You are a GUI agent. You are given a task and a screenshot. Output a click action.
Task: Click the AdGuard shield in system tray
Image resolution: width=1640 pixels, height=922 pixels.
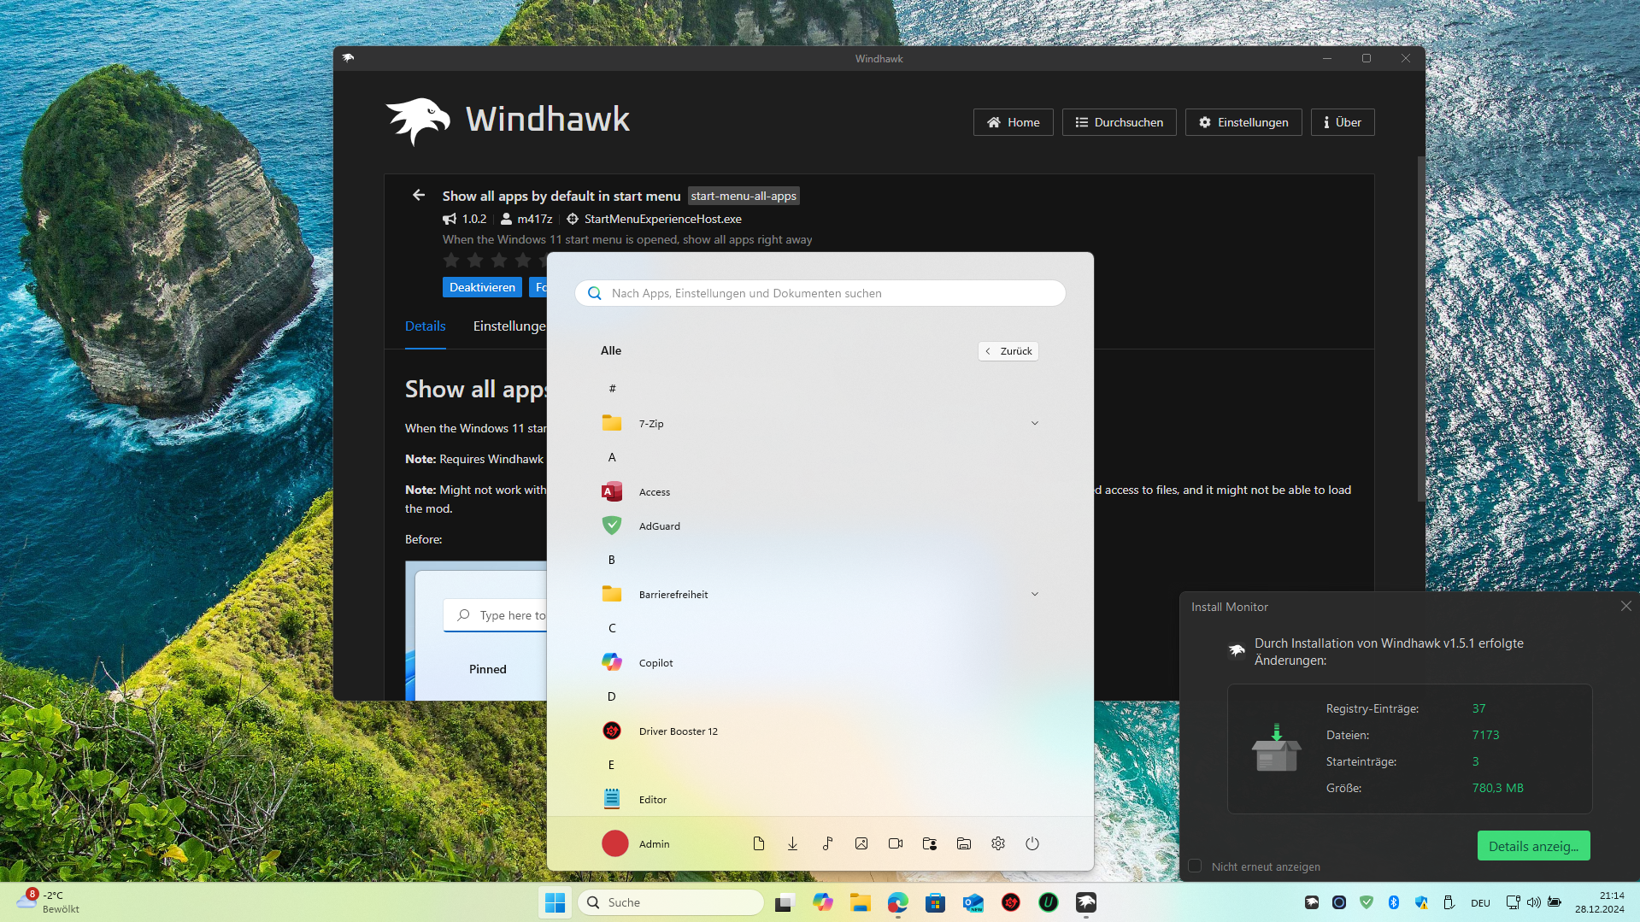(1367, 902)
